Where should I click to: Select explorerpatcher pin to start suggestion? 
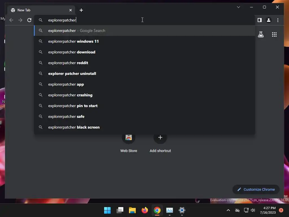[144, 106]
